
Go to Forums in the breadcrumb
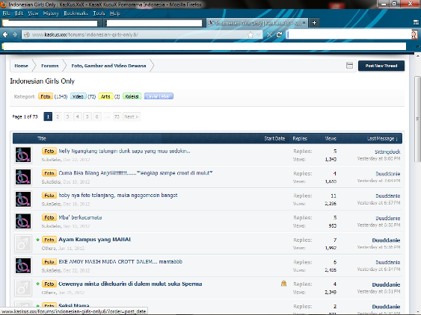(x=49, y=66)
